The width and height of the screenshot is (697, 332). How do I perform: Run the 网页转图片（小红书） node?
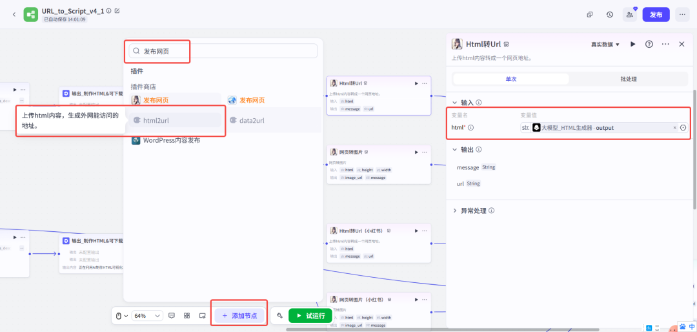click(416, 300)
